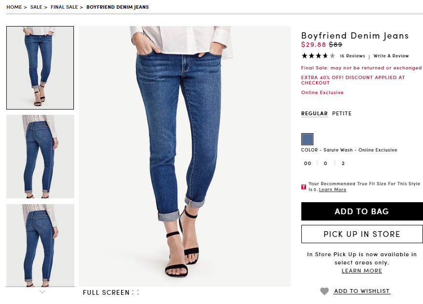Screen dimensions: 423x304
Task: Click Pick Up In Store button
Action: pyautogui.click(x=362, y=234)
